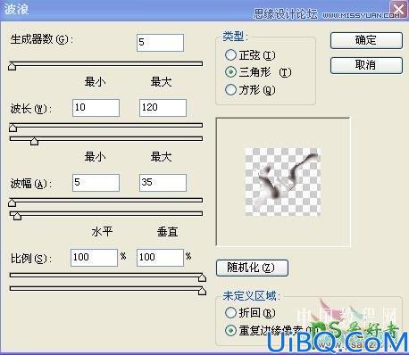409x355 pixels.
Task: Click the 垂直 column label
Action: click(x=168, y=232)
